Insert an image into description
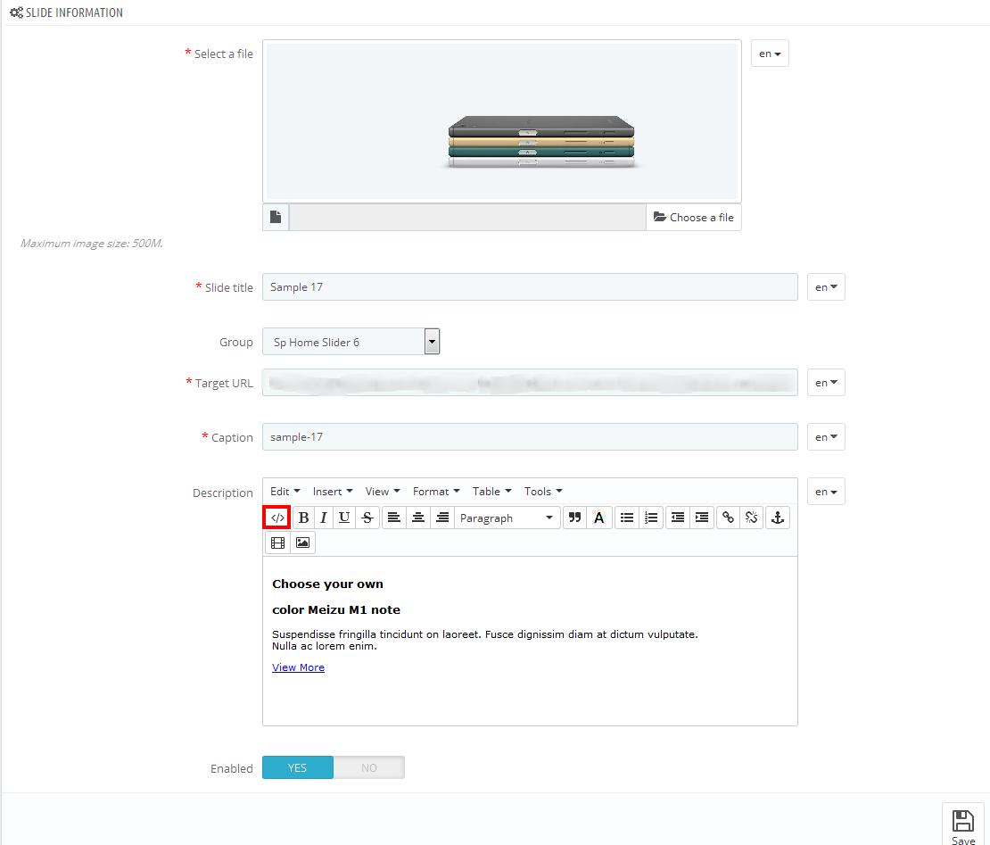 point(302,543)
